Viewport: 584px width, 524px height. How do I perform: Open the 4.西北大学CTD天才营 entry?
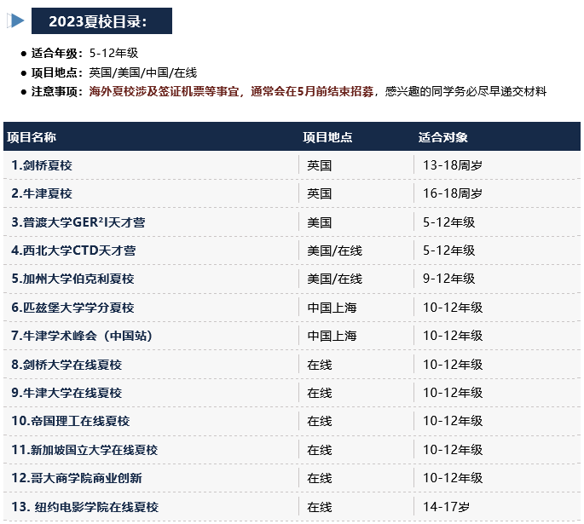[x=73, y=250]
